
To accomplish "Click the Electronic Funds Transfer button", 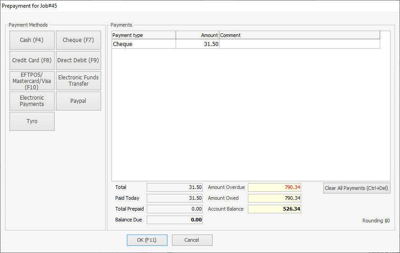I will [x=78, y=81].
